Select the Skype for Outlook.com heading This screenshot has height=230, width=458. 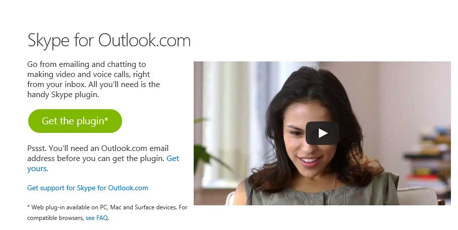click(x=109, y=40)
